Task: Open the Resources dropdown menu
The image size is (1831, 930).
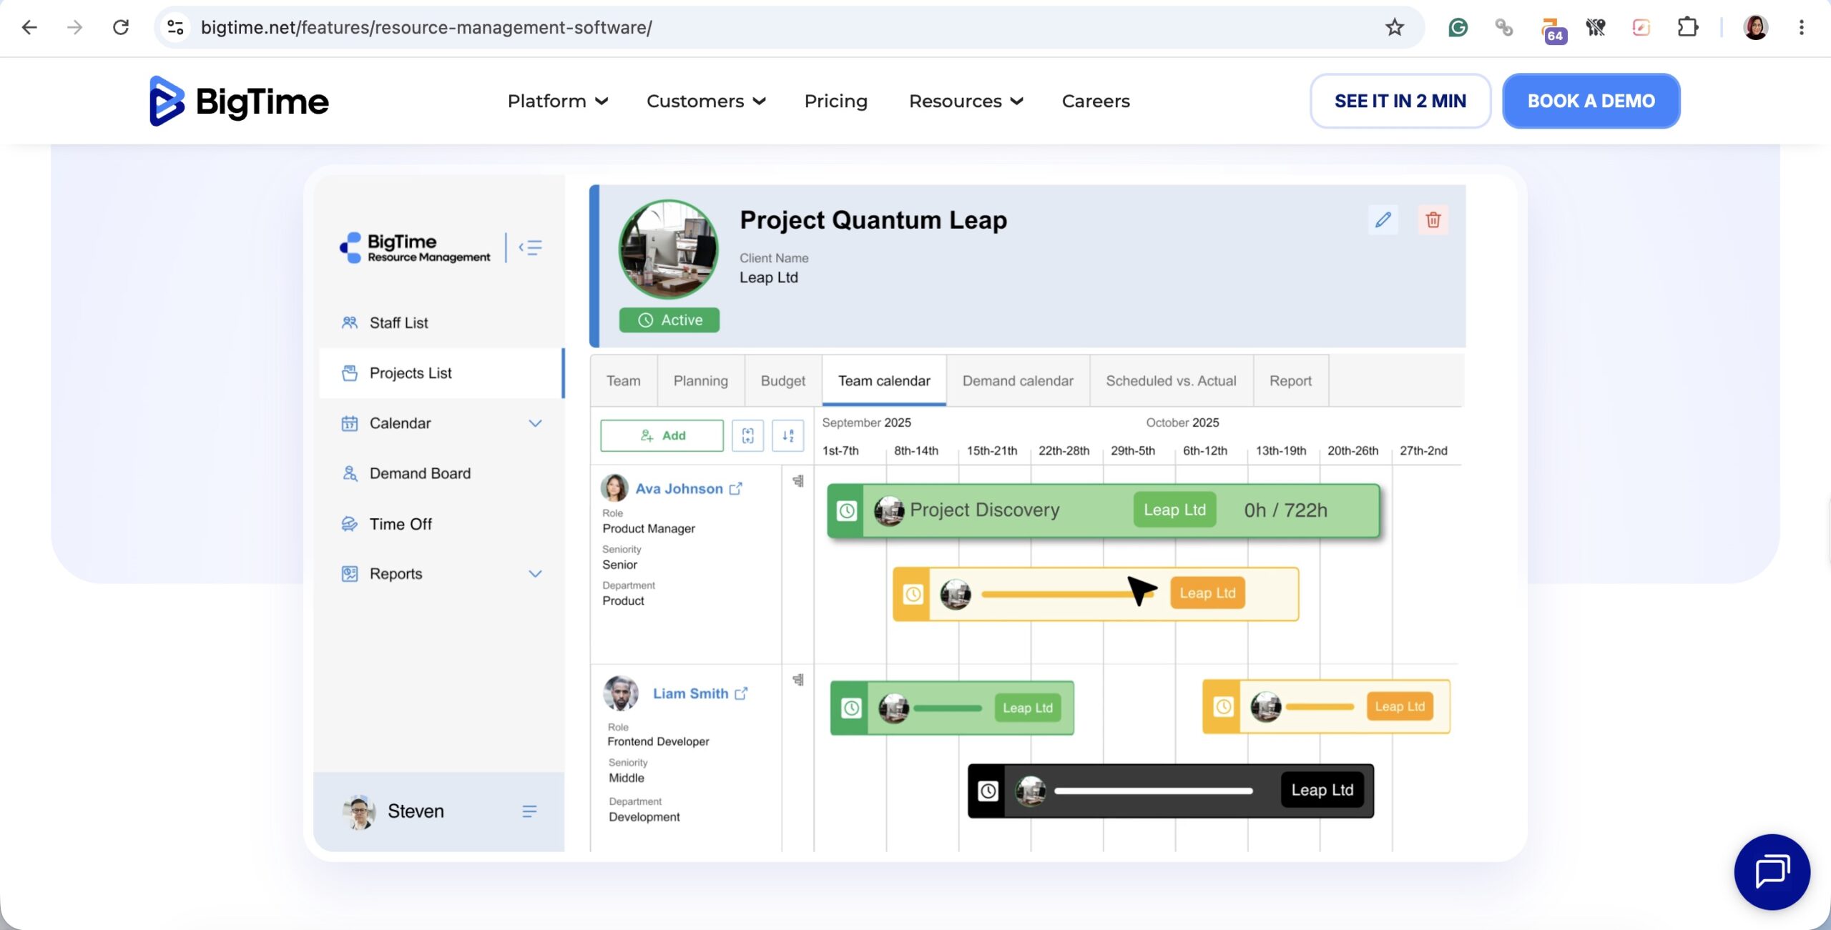Action: (x=966, y=101)
